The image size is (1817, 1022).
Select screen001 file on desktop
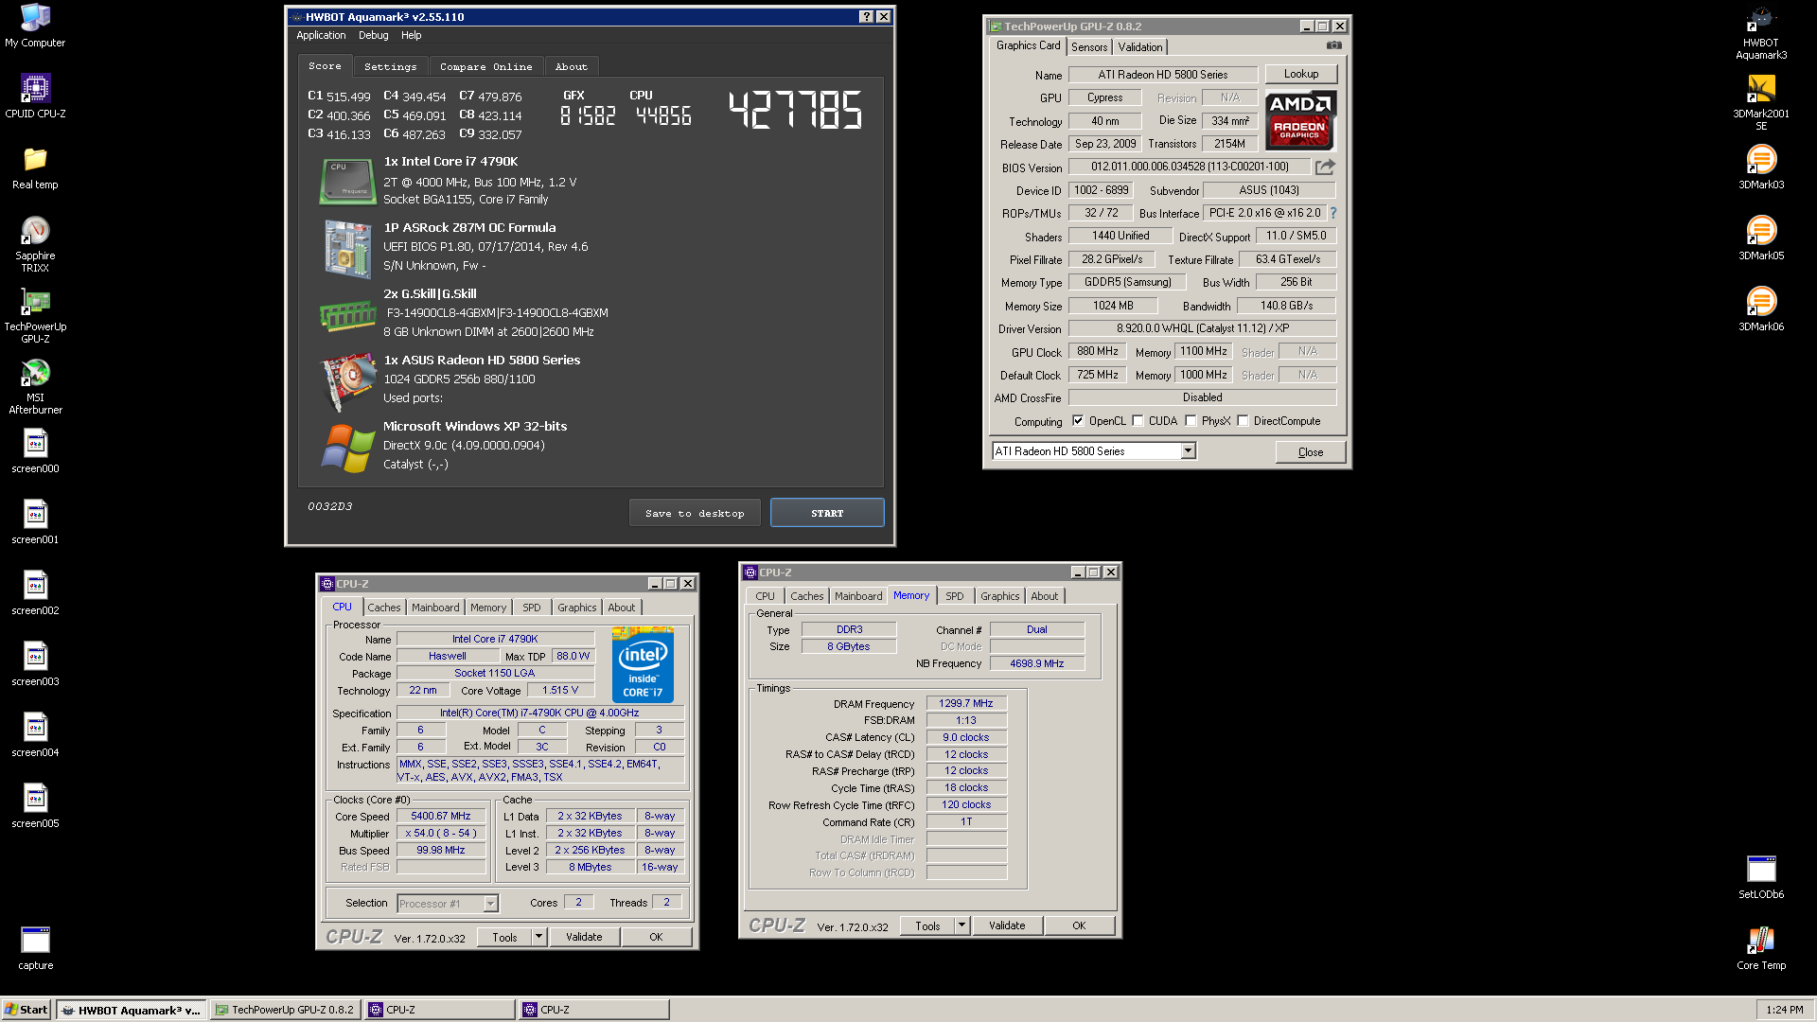click(35, 522)
